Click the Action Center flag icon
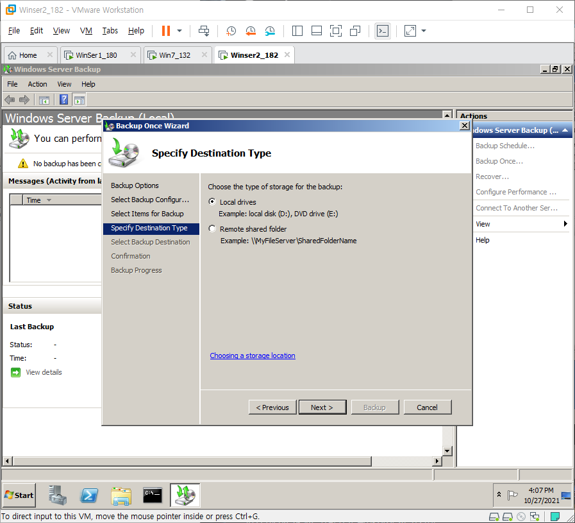 (x=512, y=495)
